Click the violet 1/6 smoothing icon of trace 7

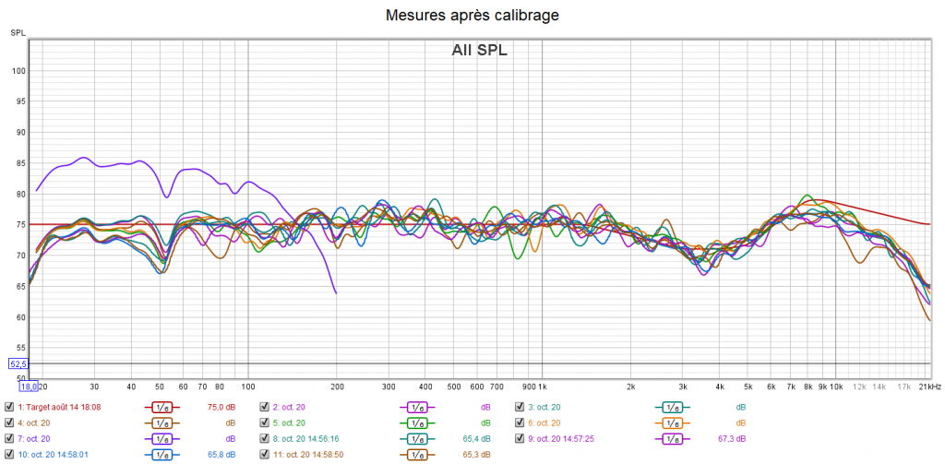point(161,438)
